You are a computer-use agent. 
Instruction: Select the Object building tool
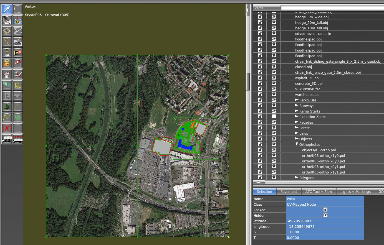pyautogui.click(x=7, y=96)
